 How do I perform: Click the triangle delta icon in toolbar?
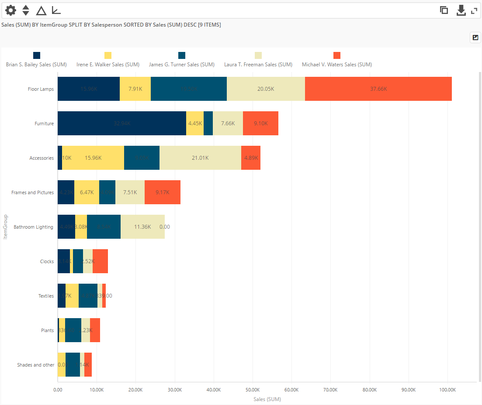(41, 11)
